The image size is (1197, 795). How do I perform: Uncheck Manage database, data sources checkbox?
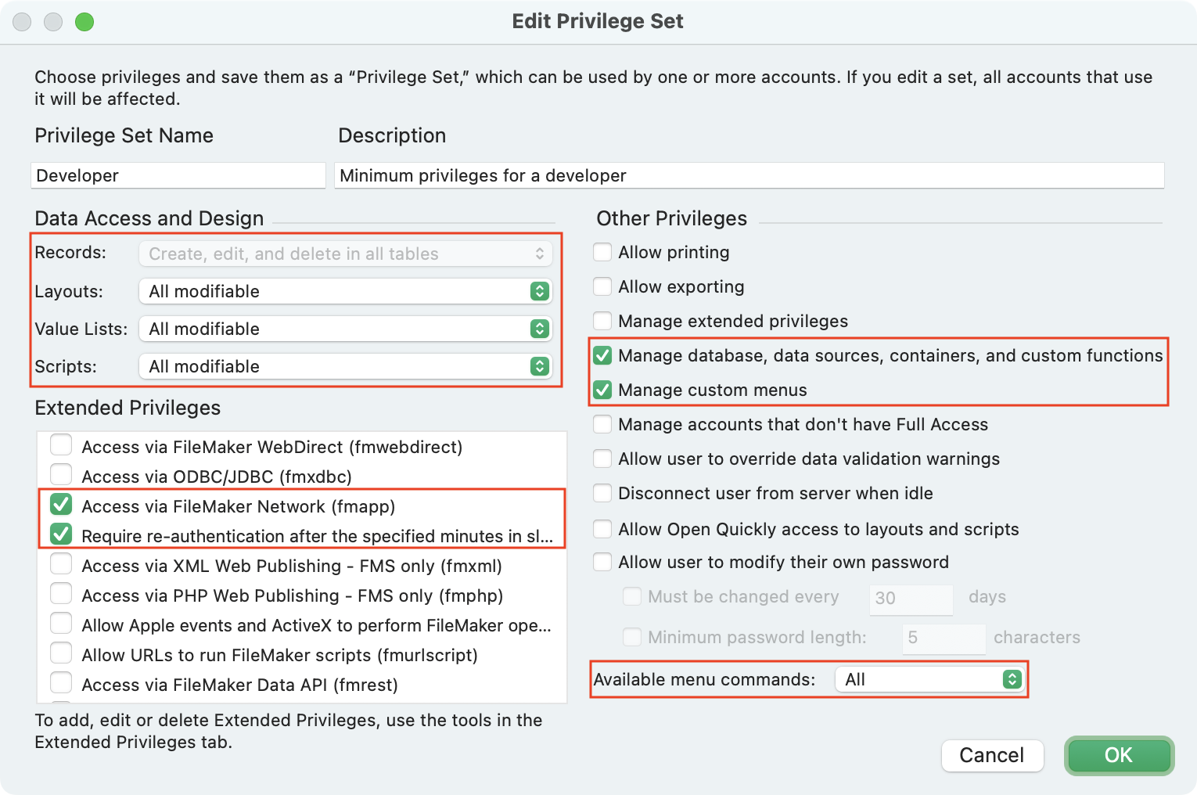(x=602, y=355)
